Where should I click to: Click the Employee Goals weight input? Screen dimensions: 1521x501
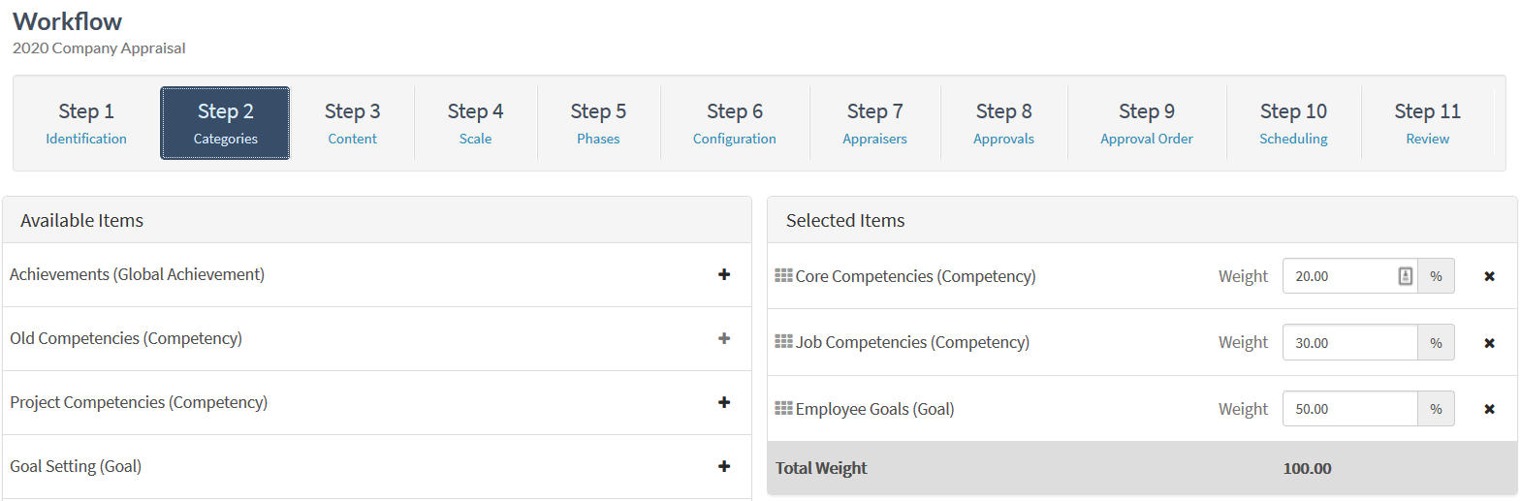point(1348,409)
